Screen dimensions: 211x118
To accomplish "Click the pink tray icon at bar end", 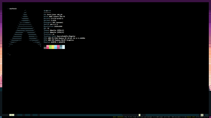I will tap(210, 117).
